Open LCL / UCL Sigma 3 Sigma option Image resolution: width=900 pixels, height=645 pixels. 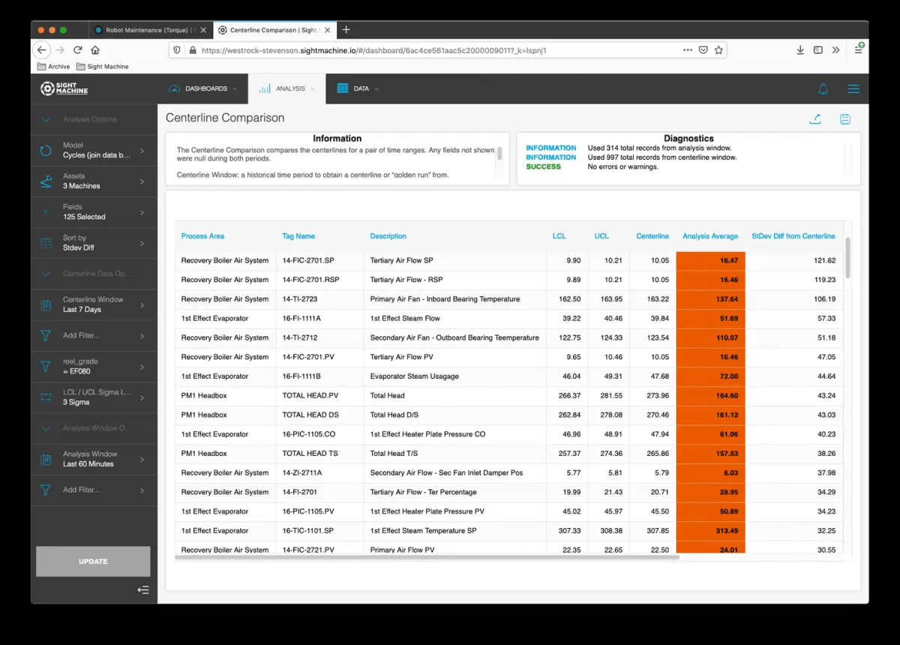point(94,397)
